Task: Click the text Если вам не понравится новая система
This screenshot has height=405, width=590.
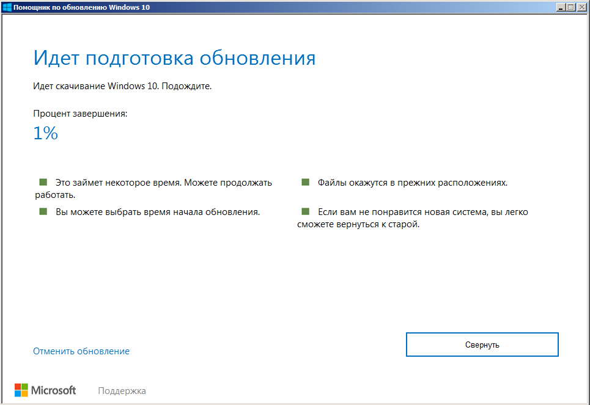Action: click(x=403, y=212)
